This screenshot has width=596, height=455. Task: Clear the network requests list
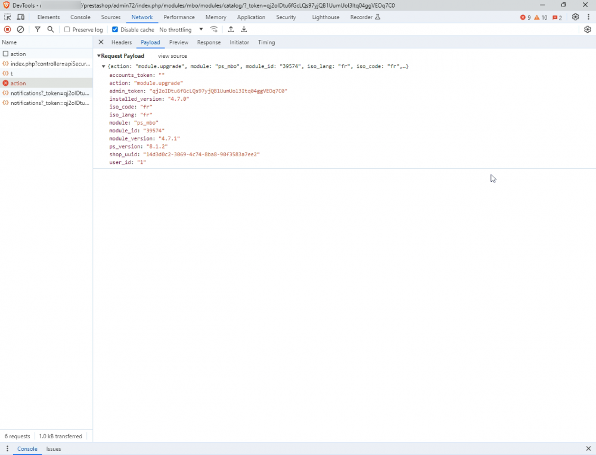click(20, 29)
